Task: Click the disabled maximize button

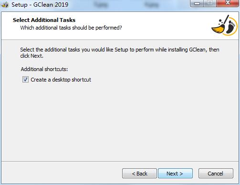Action: (x=210, y=3)
